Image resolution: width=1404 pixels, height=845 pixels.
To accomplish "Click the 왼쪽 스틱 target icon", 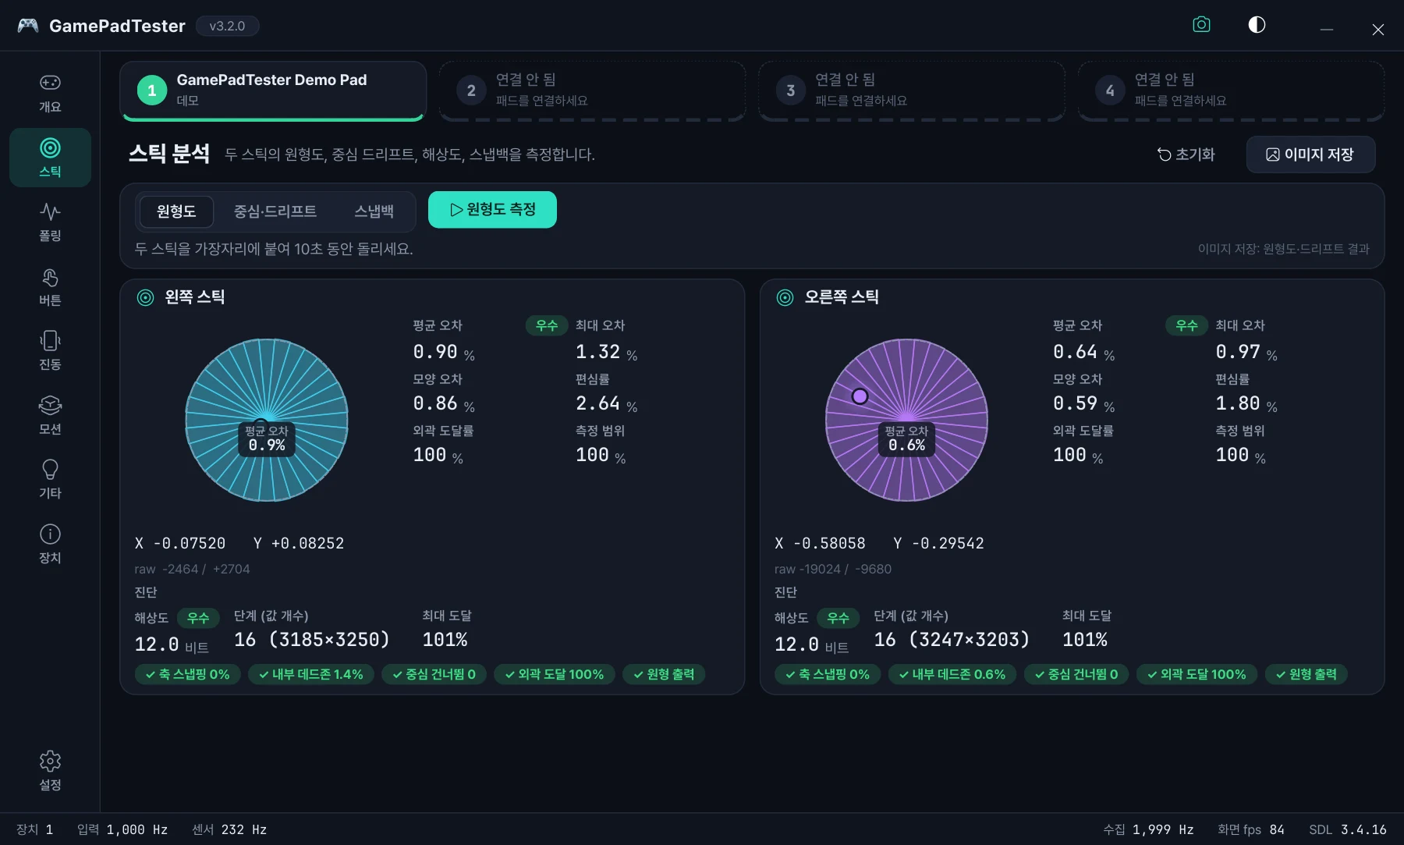I will [145, 297].
